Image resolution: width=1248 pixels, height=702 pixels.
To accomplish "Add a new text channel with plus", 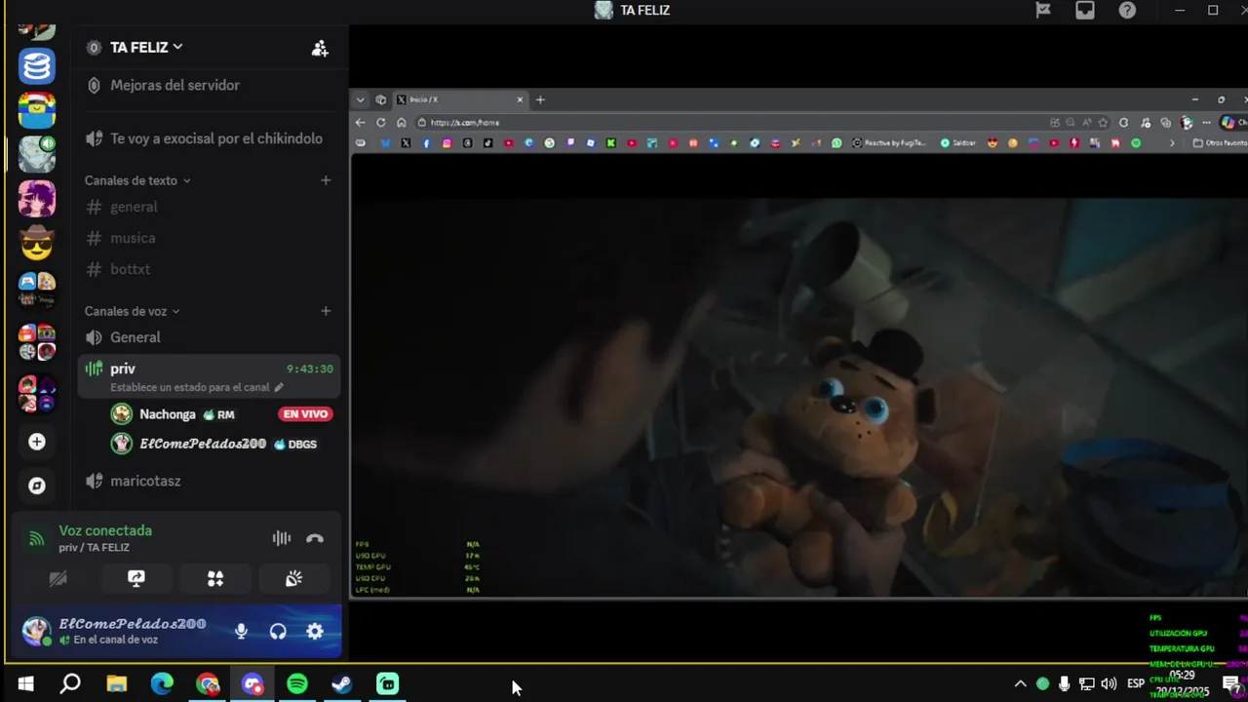I will (x=326, y=180).
